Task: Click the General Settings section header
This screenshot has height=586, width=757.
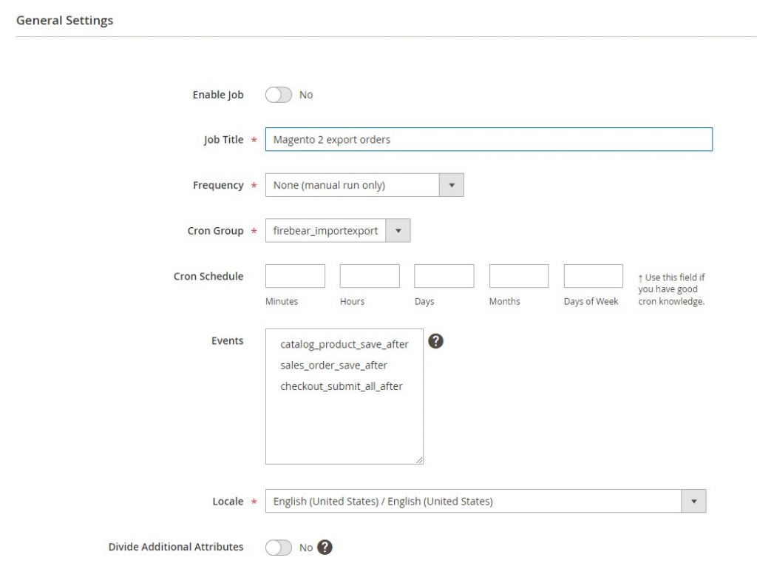Action: point(65,21)
